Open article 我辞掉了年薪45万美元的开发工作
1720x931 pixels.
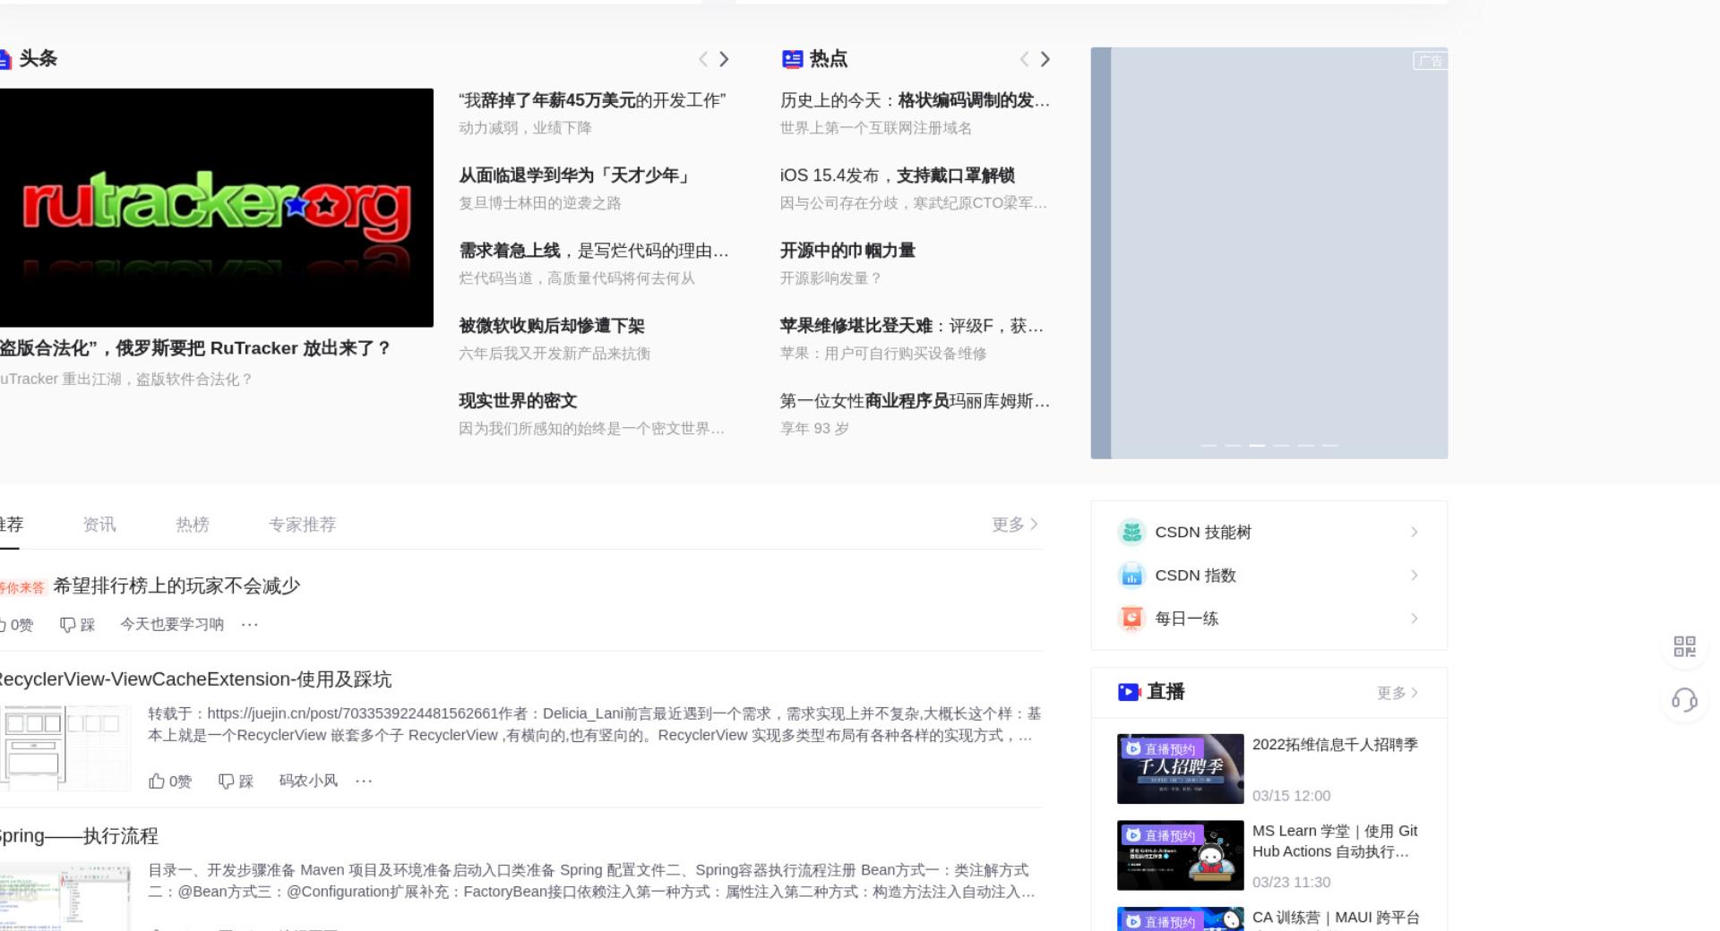(592, 100)
